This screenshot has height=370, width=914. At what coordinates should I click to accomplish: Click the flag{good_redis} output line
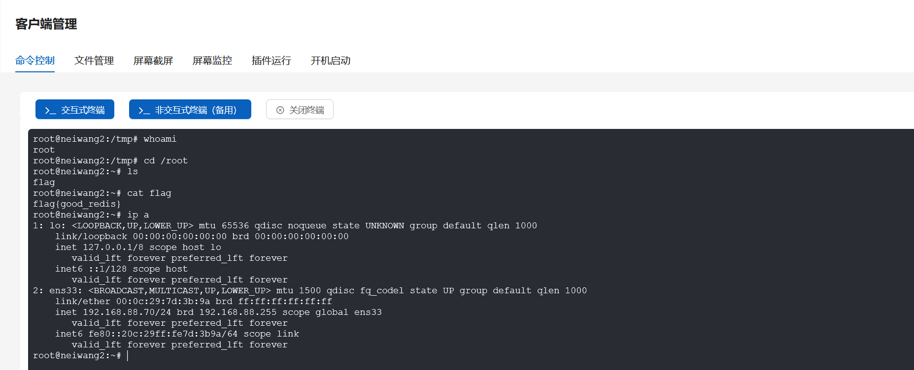point(76,204)
